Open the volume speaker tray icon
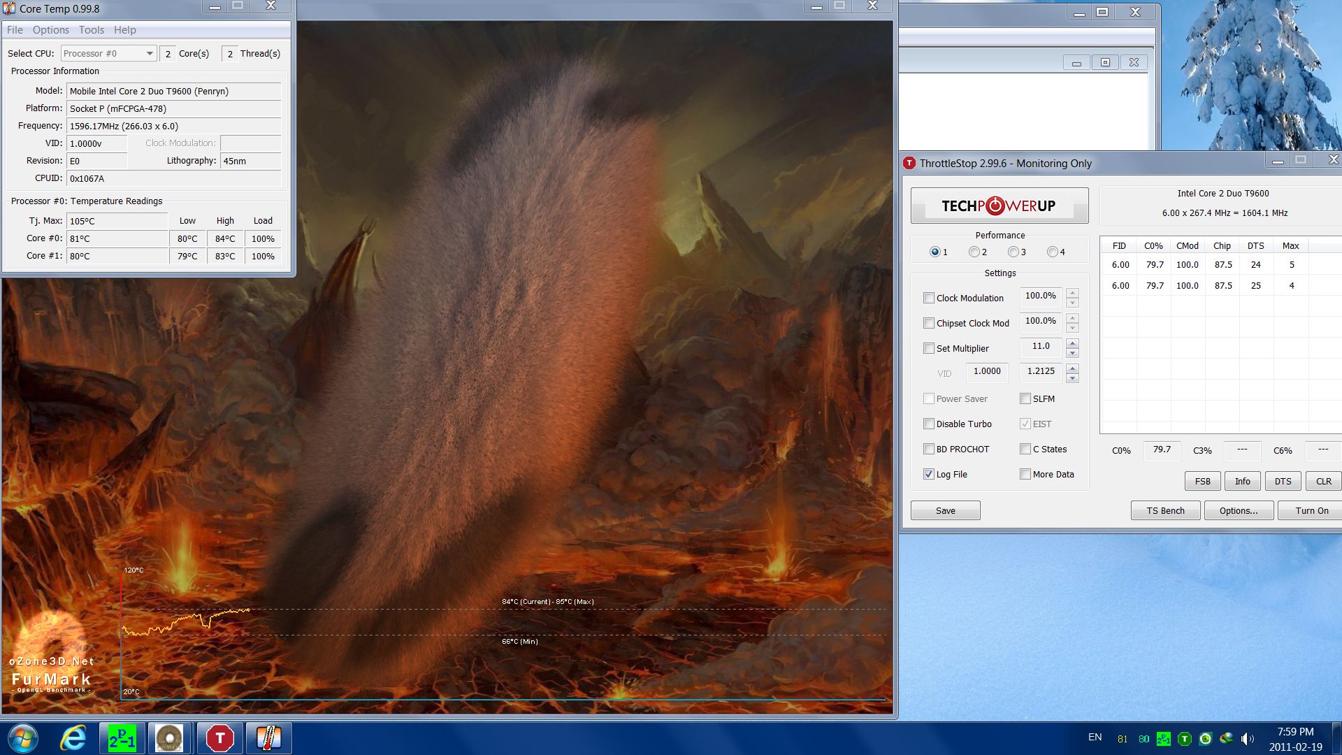Screen dimensions: 1342x755 1248,739
